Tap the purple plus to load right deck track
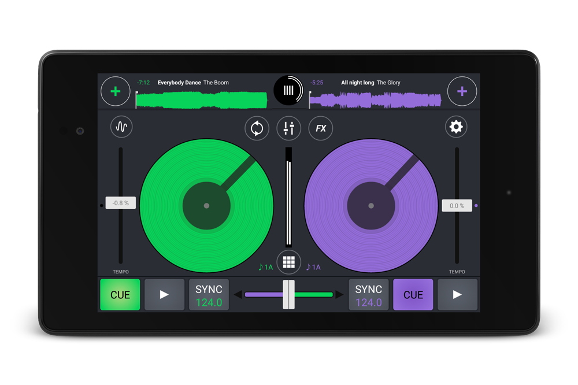 click(462, 91)
